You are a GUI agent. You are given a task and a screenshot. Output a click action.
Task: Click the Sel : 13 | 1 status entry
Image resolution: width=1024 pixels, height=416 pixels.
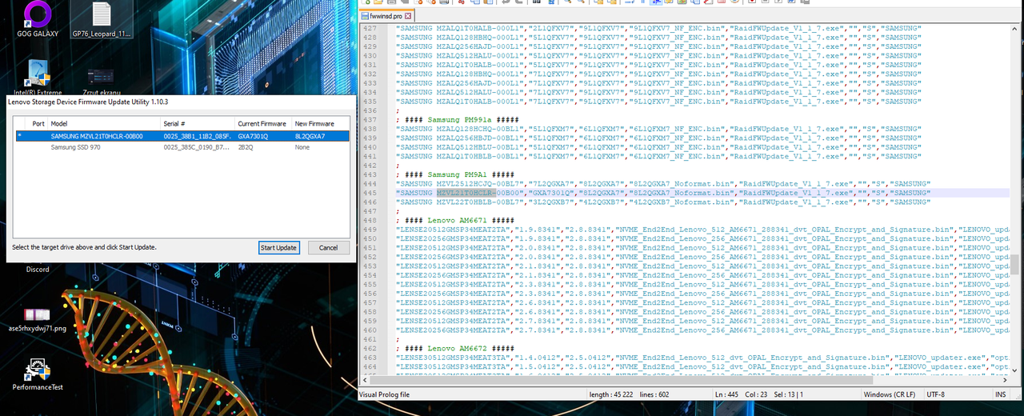[x=788, y=394]
